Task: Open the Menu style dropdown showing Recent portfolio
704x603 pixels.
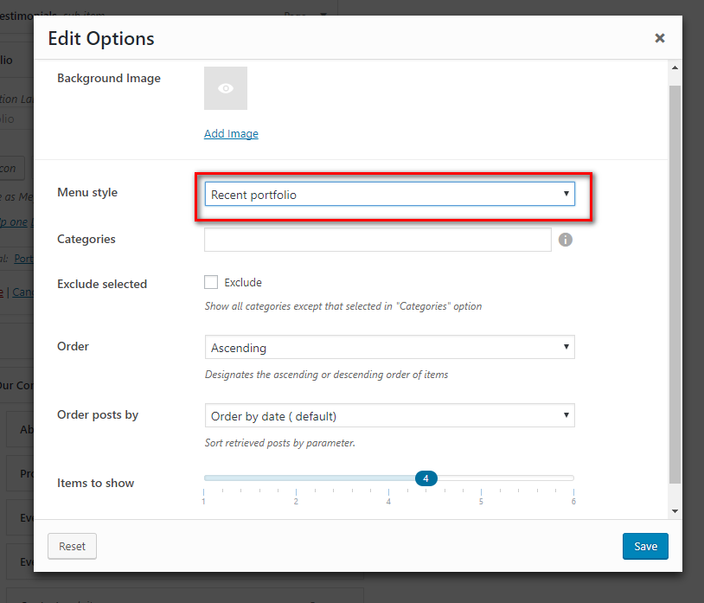Action: pyautogui.click(x=389, y=195)
